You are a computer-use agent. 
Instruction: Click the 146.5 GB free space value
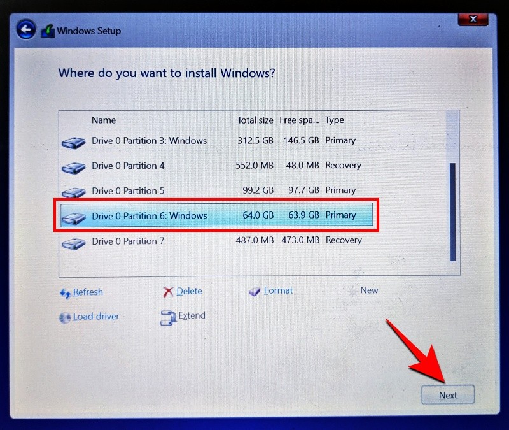coord(301,140)
